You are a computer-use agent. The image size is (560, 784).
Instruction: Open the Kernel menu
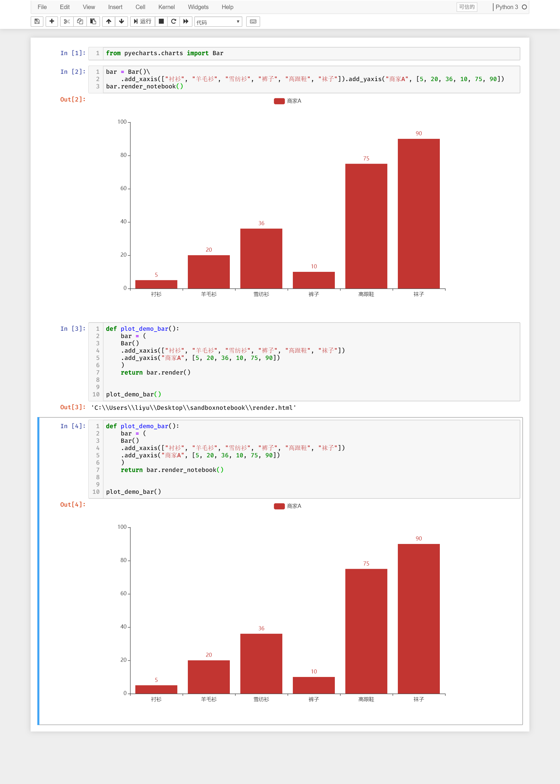click(167, 7)
